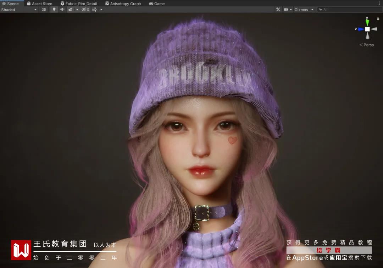
Task: Open the Anisotropy Graph tab
Action: pos(123,4)
